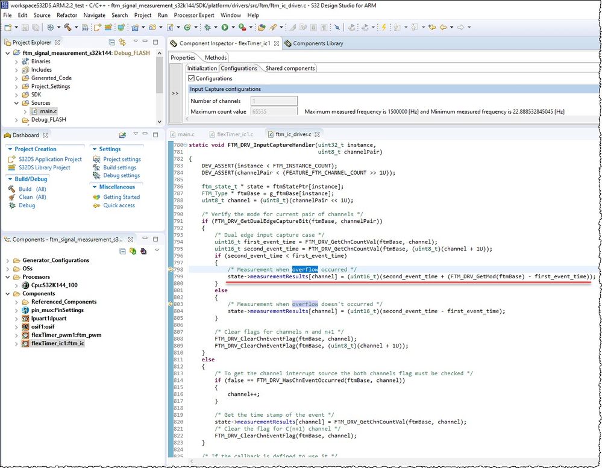The height and width of the screenshot is (468, 602).
Task: Click the Run (green play) toolbar icon
Action: click(224, 27)
